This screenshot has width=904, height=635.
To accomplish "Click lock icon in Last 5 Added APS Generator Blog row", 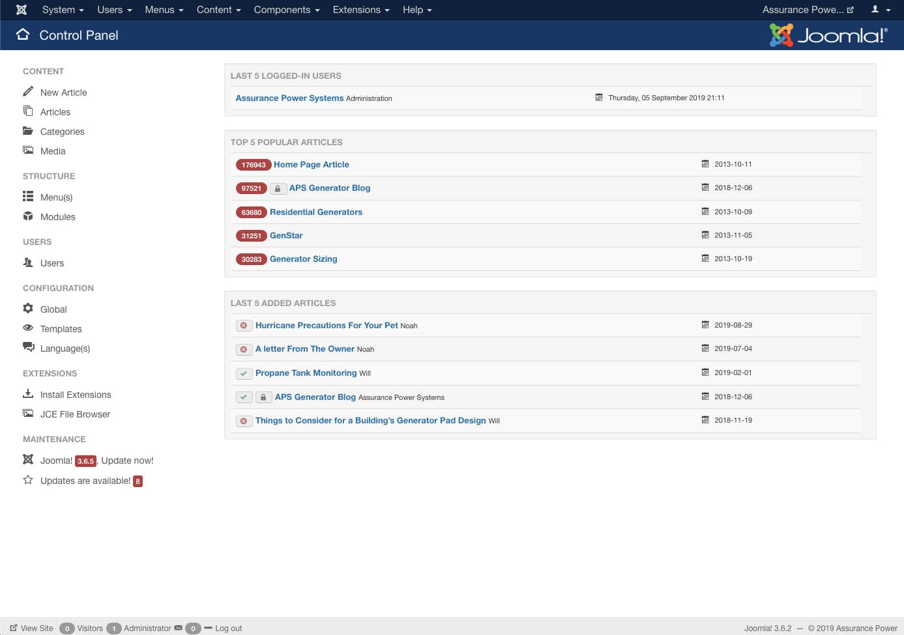I will click(263, 397).
